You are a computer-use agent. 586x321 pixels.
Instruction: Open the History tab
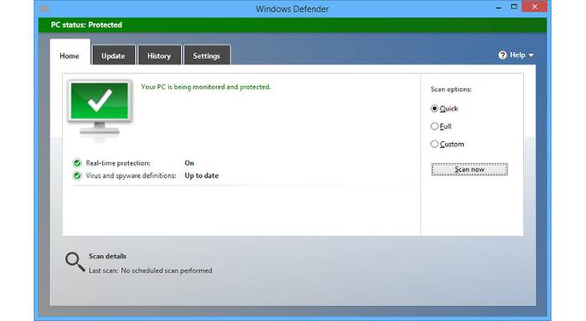pyautogui.click(x=159, y=56)
